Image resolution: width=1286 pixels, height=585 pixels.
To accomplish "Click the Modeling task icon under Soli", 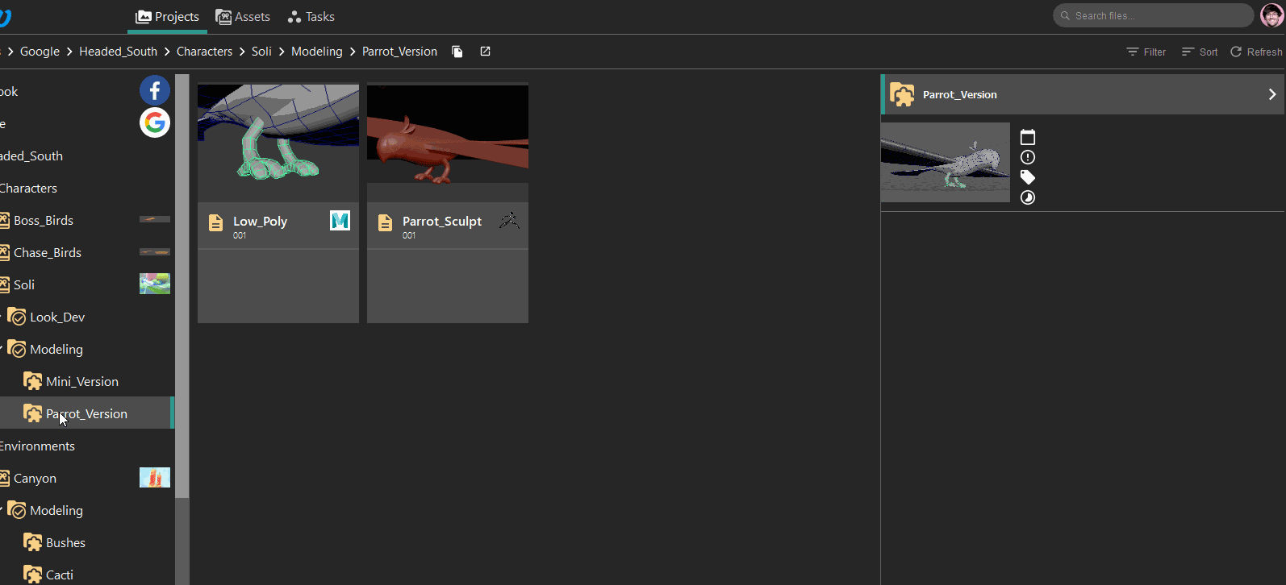I will 17,349.
